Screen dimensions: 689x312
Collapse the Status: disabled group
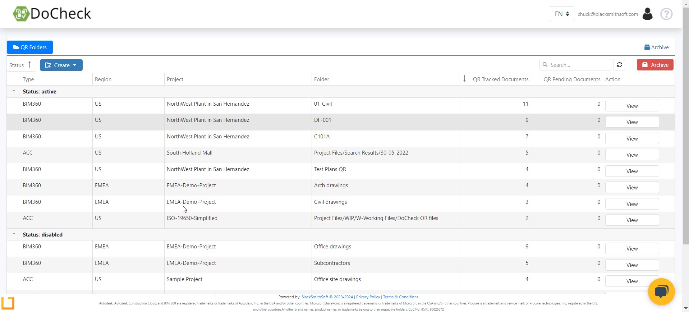point(14,234)
